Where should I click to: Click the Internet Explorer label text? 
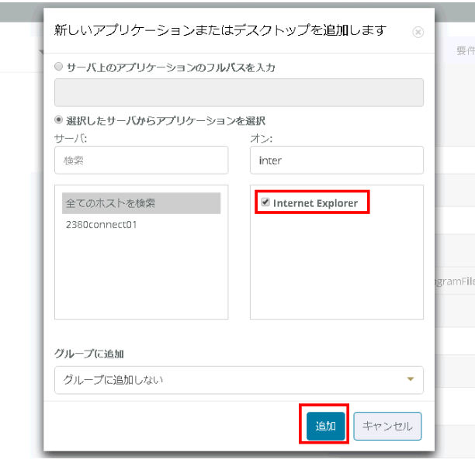(315, 203)
